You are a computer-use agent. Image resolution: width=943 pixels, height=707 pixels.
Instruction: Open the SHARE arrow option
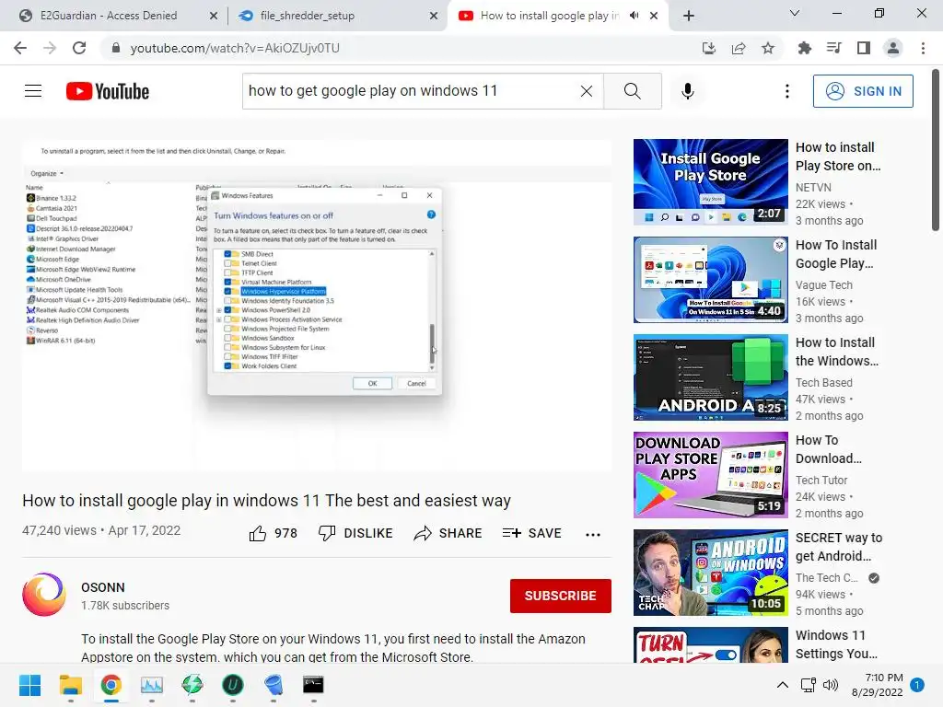pyautogui.click(x=448, y=533)
